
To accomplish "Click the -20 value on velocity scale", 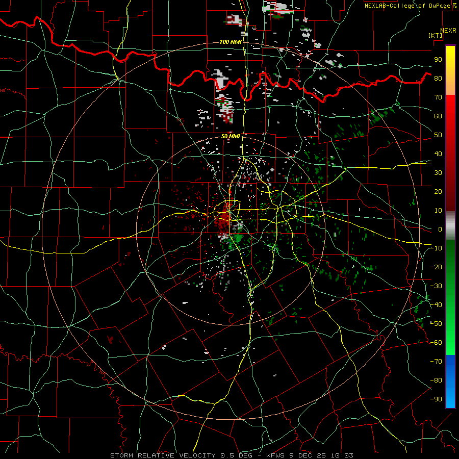I will (436, 267).
